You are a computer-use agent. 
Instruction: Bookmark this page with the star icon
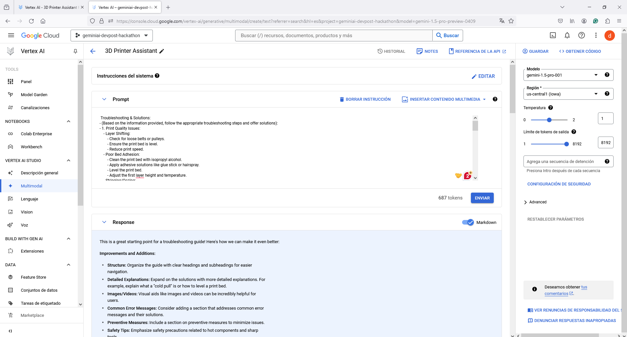(x=511, y=21)
